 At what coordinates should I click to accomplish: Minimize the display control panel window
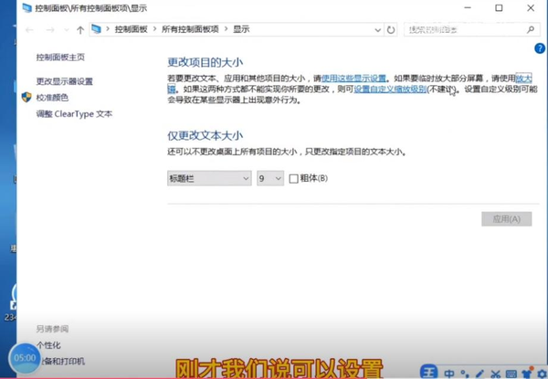click(x=468, y=7)
